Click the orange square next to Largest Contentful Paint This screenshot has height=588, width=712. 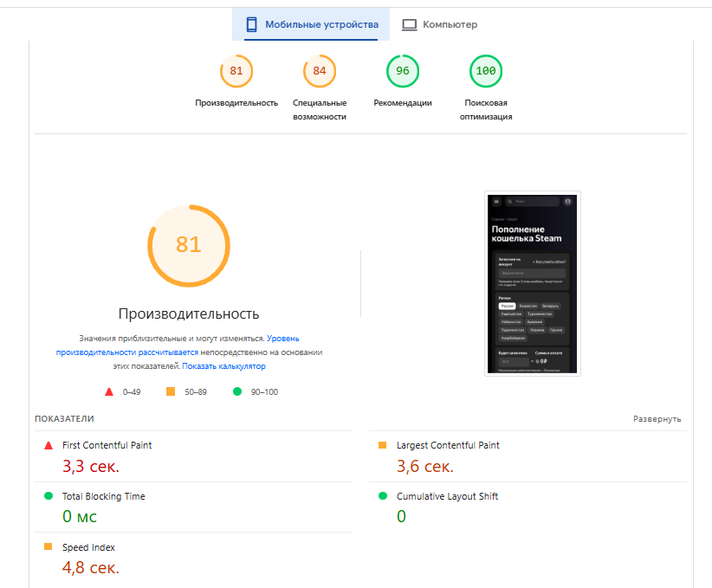pyautogui.click(x=382, y=445)
